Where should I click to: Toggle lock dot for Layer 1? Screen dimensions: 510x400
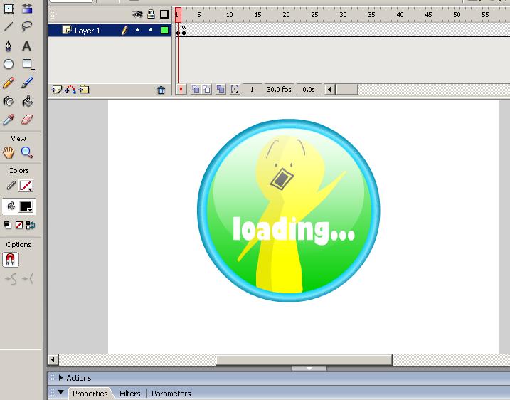(151, 31)
